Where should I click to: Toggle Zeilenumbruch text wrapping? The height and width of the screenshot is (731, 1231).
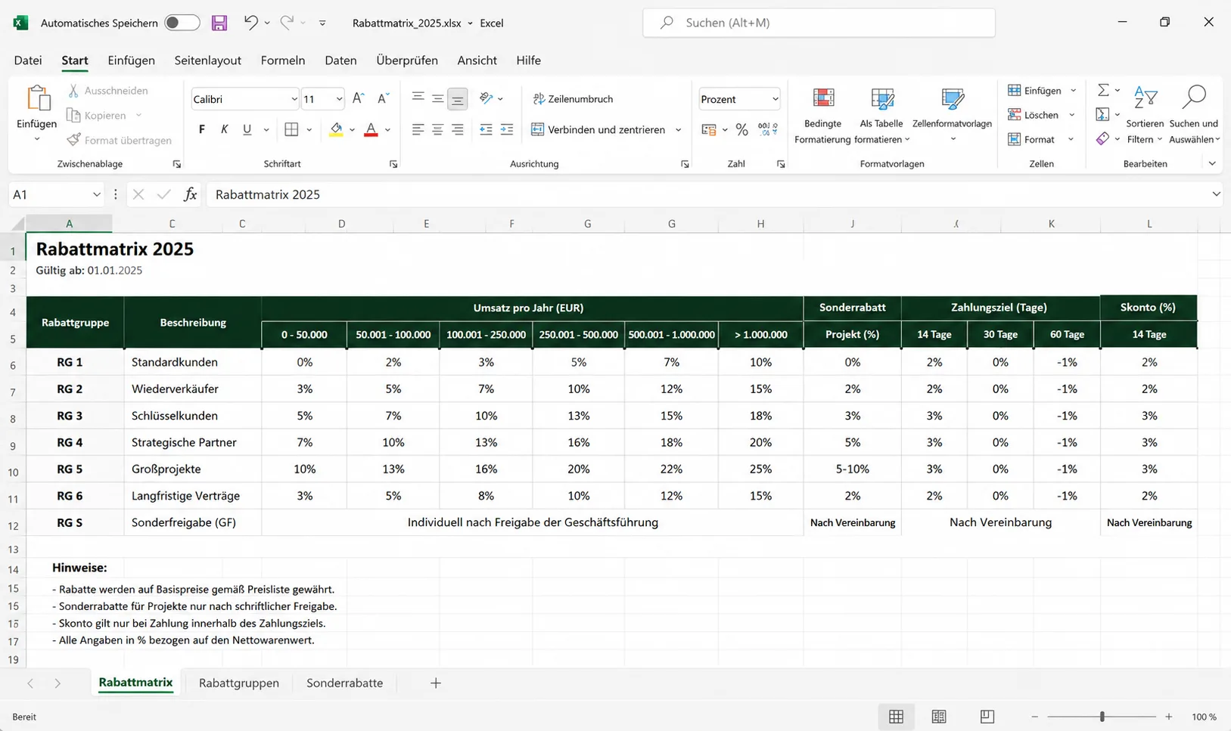tap(573, 99)
